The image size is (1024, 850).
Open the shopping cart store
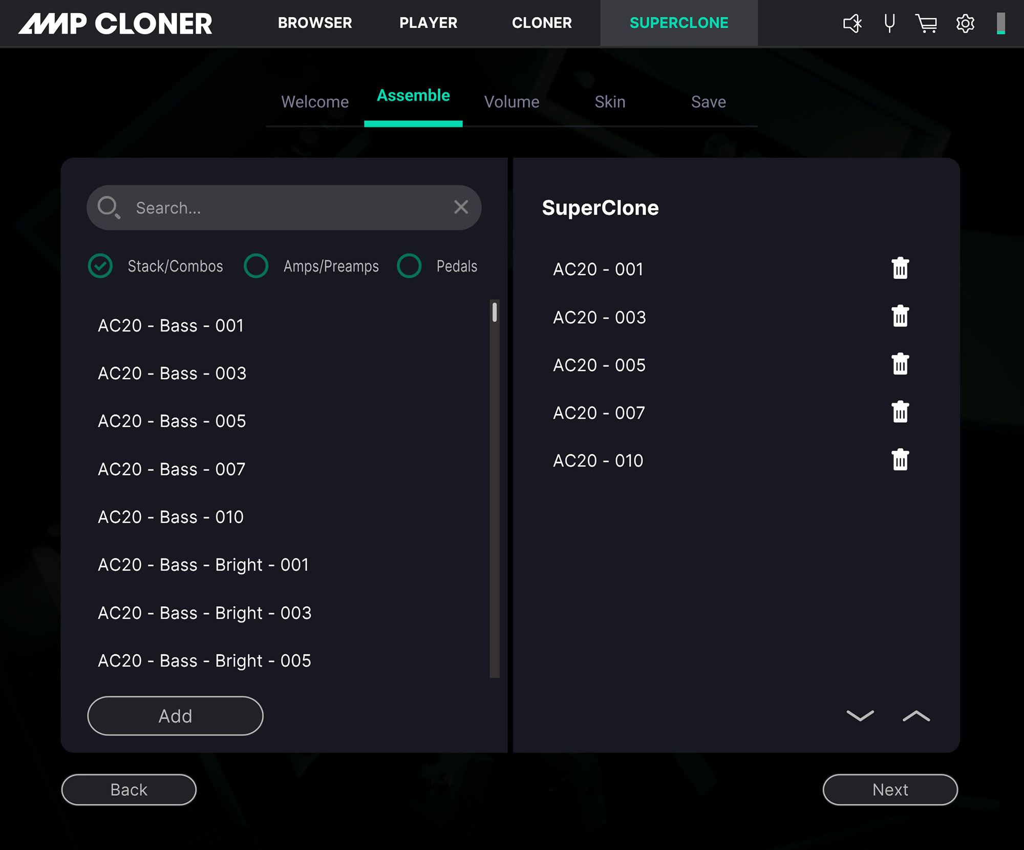(927, 23)
